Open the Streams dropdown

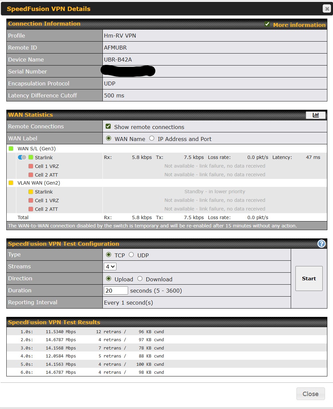110,267
